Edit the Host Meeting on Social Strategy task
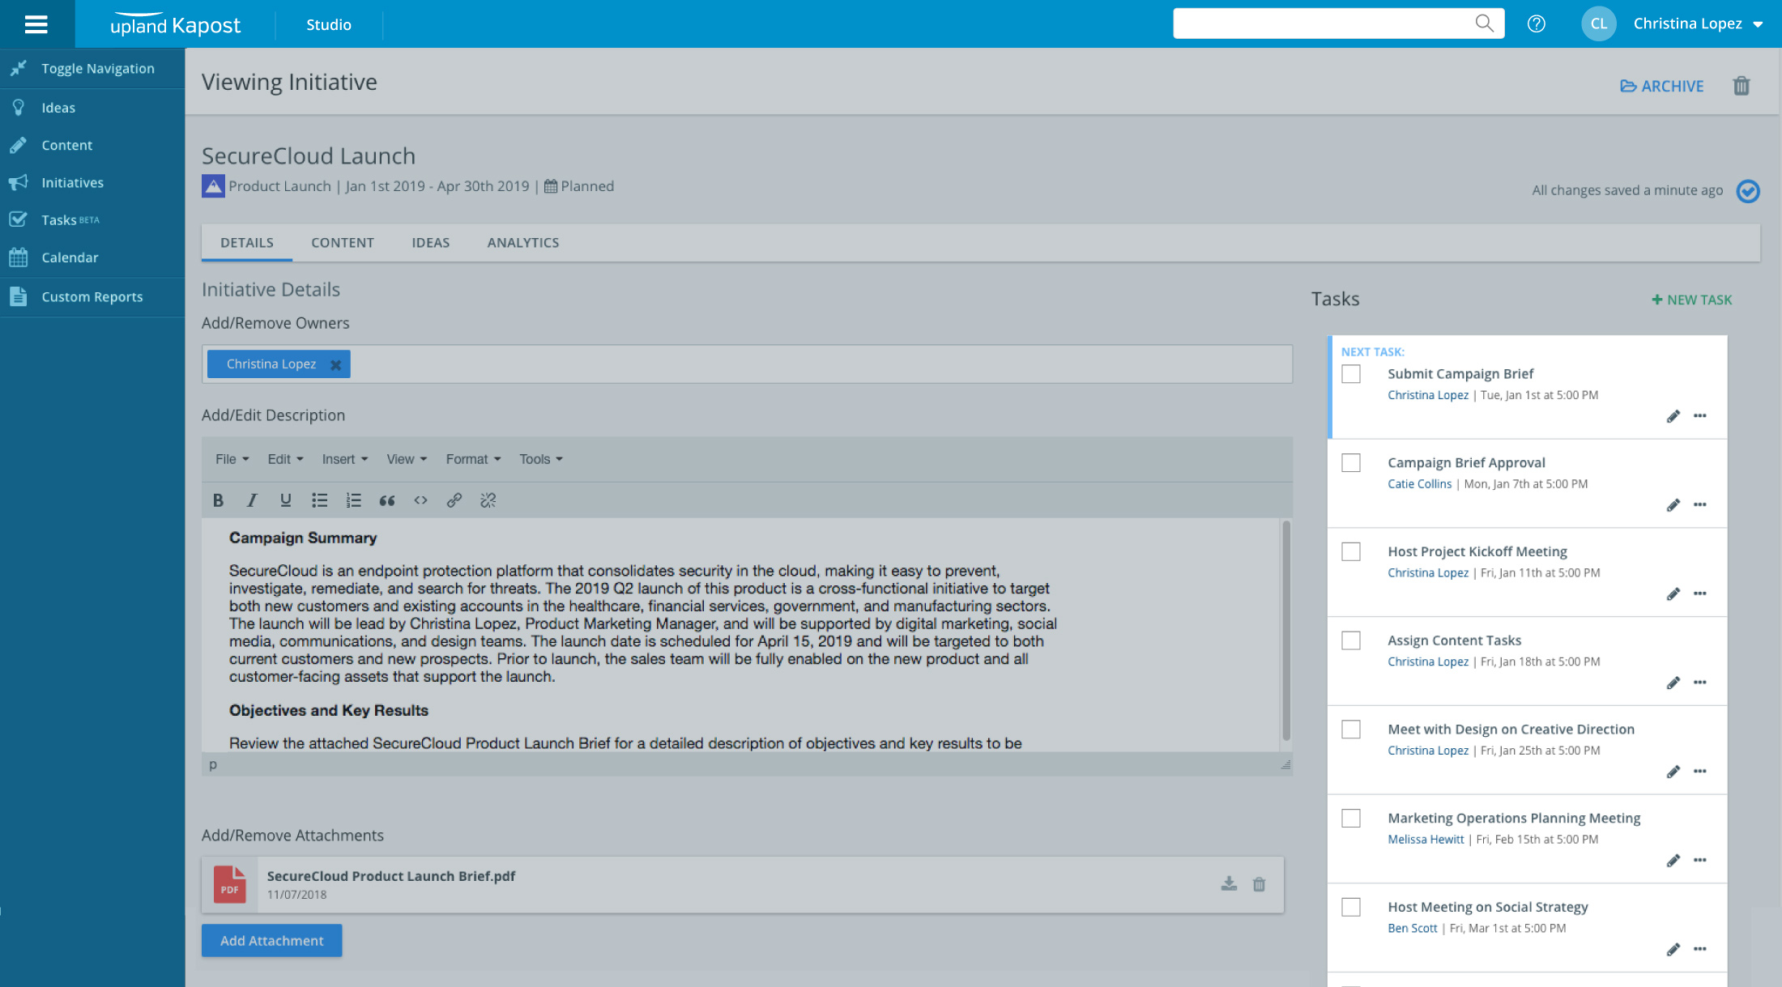 (x=1673, y=949)
